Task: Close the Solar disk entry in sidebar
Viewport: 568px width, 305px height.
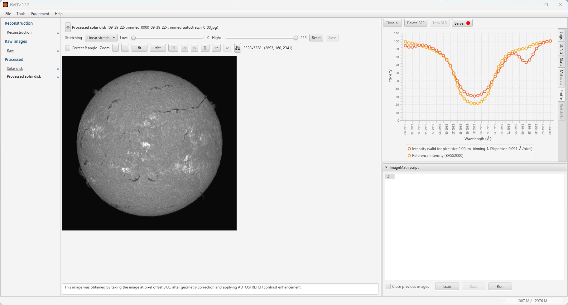Action: (58, 69)
